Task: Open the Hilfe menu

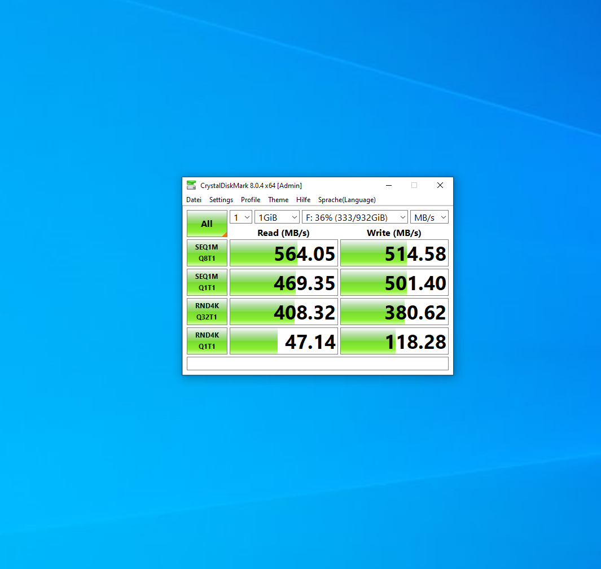Action: tap(303, 200)
